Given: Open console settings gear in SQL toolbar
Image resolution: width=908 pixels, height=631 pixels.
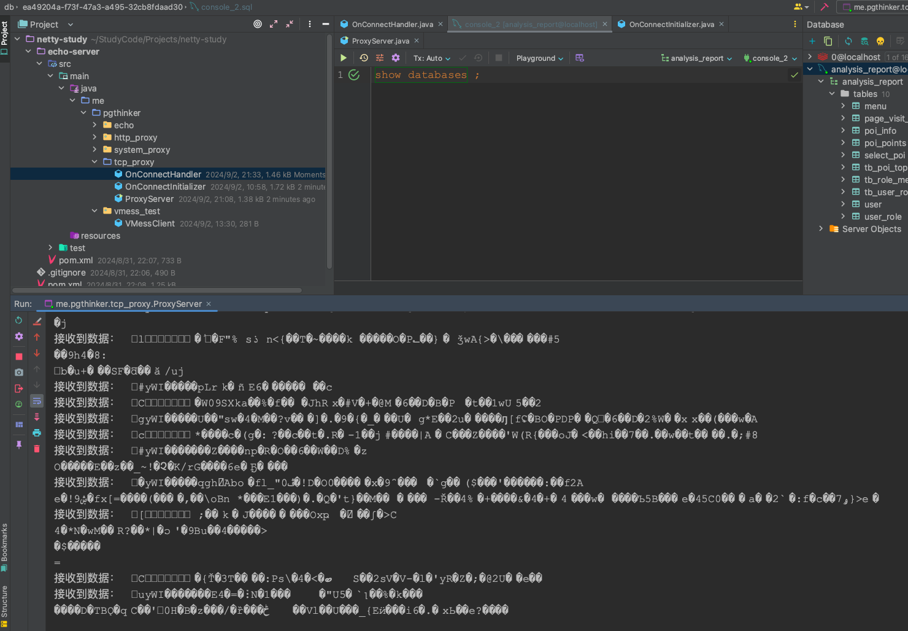Looking at the screenshot, I should tap(396, 58).
